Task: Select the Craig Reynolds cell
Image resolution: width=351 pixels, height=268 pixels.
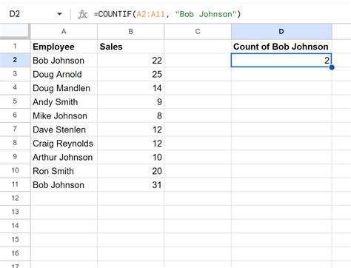Action: click(64, 144)
